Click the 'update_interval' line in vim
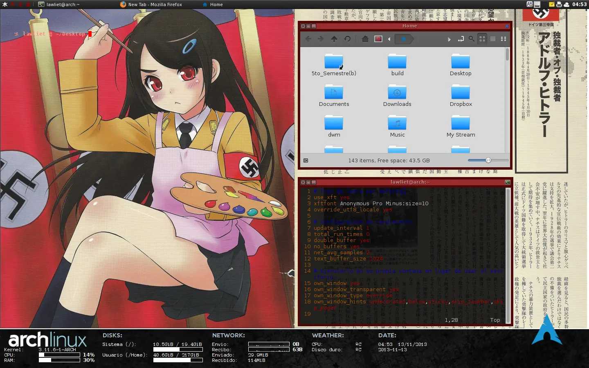Viewport: 589px width, 368px height. pyautogui.click(x=342, y=228)
